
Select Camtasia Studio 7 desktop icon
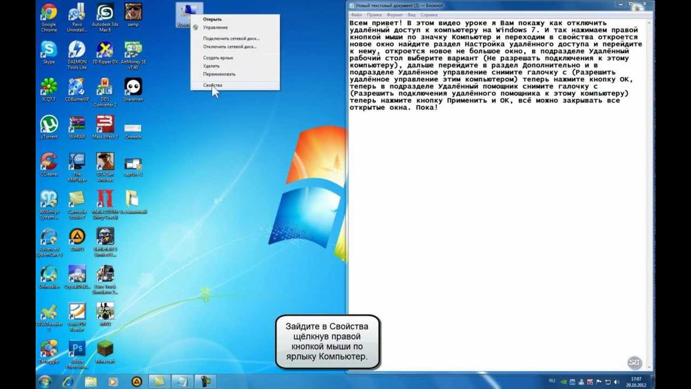click(x=77, y=205)
